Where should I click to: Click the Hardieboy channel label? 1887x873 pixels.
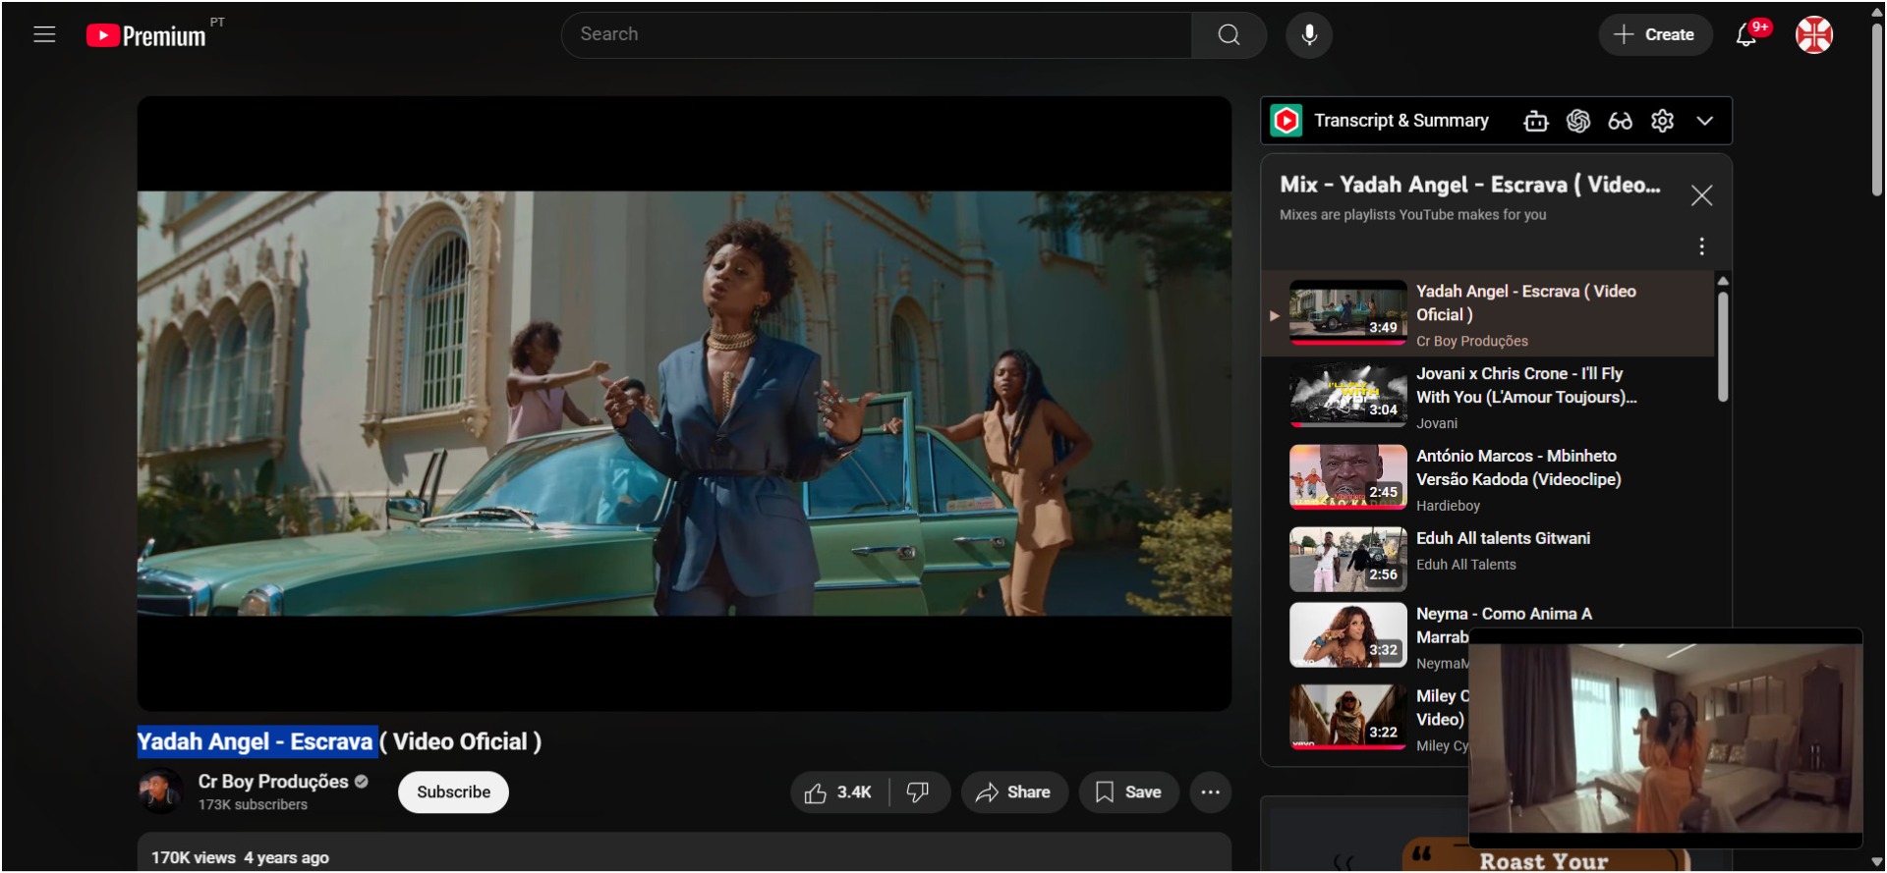[x=1448, y=506]
